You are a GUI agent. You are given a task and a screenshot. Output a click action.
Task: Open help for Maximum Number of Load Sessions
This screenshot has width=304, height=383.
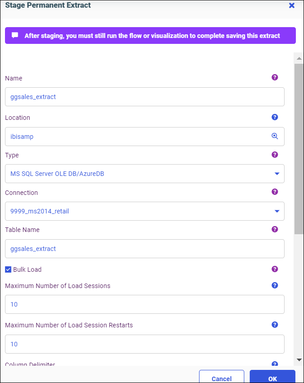(275, 285)
